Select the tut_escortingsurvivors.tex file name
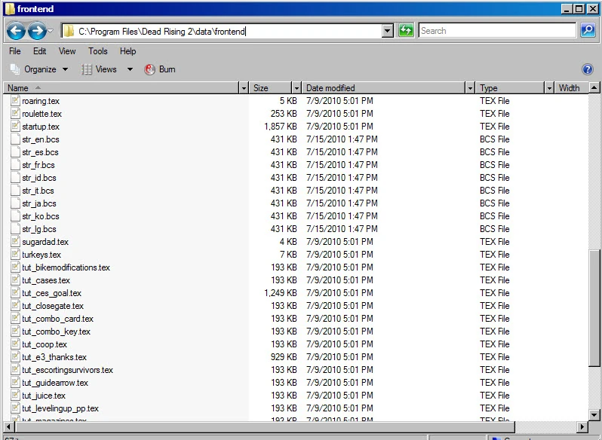 click(x=68, y=370)
